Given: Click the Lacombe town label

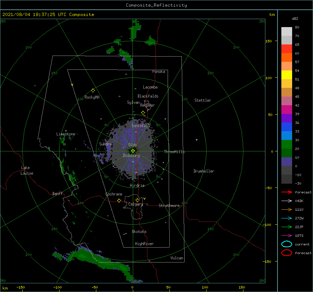Looking at the screenshot, I should [x=150, y=87].
